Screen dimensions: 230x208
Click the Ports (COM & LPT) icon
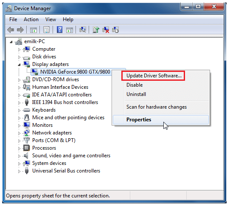click(x=27, y=140)
